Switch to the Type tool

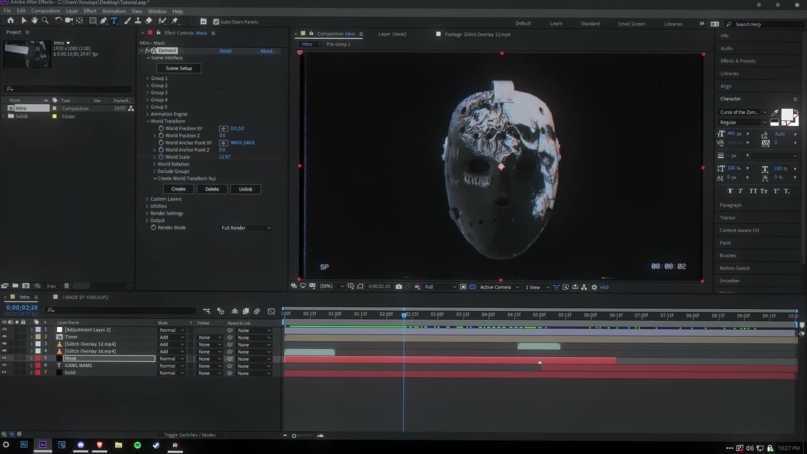click(x=114, y=21)
